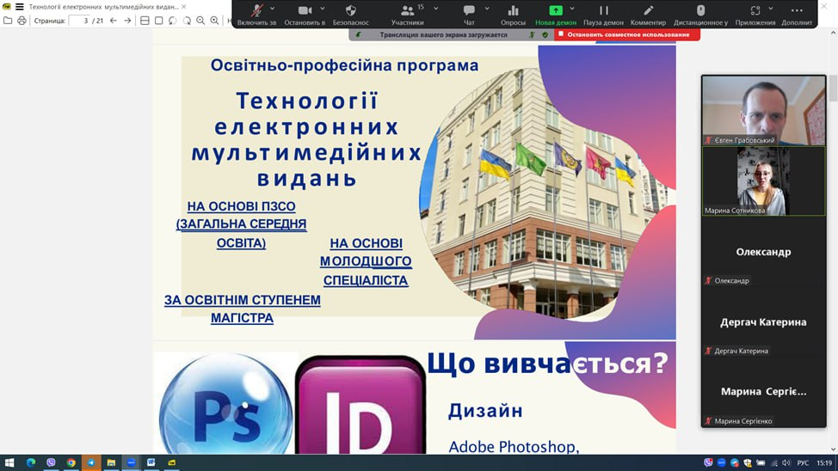Open the PDF viewer hamburger menu
The image size is (838, 471).
click(x=20, y=7)
